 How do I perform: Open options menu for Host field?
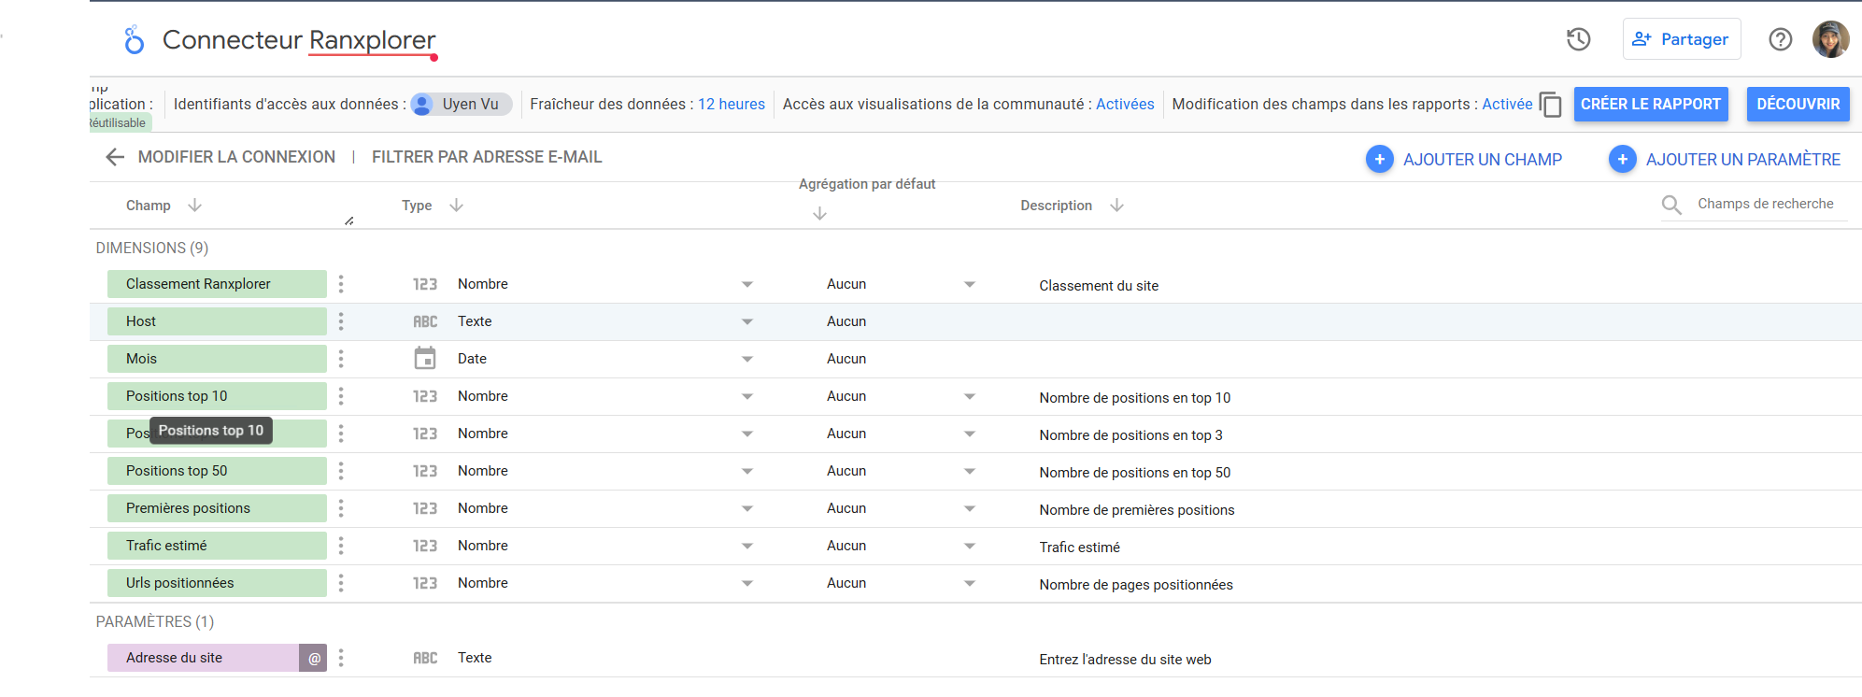pos(341,321)
